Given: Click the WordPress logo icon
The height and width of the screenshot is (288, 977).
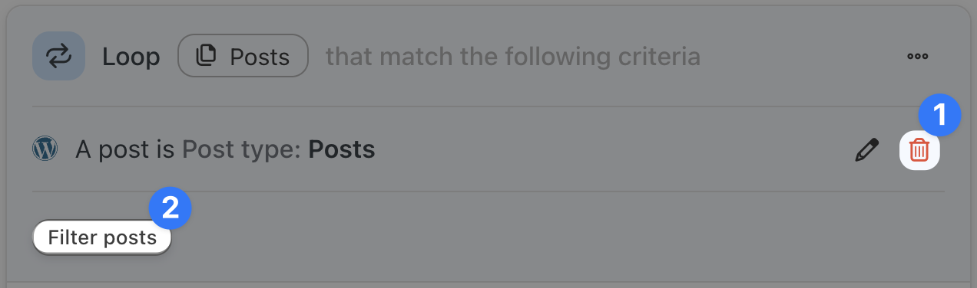Looking at the screenshot, I should click(45, 149).
